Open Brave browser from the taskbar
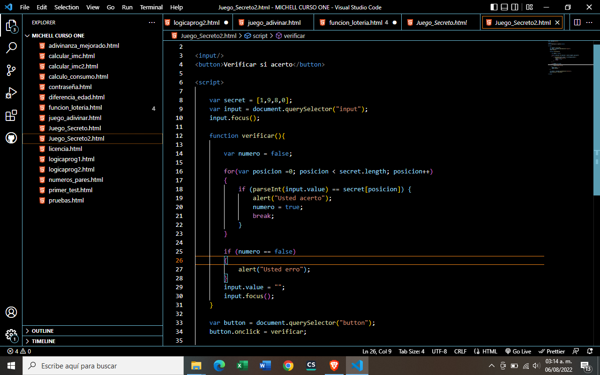The image size is (600, 375). tap(334, 366)
